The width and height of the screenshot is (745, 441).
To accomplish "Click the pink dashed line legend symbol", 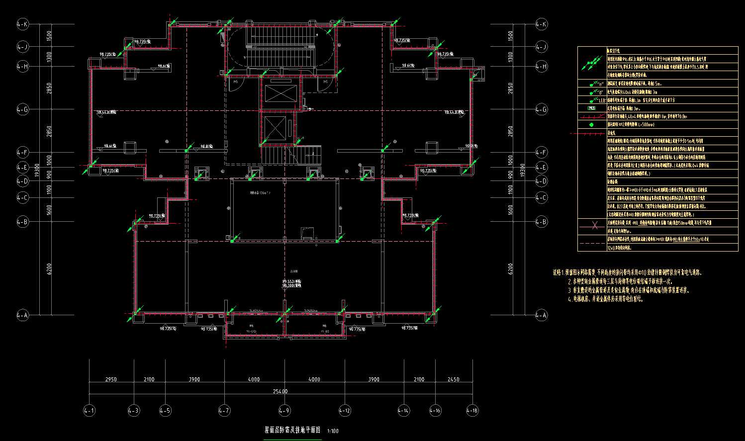I will (x=591, y=243).
